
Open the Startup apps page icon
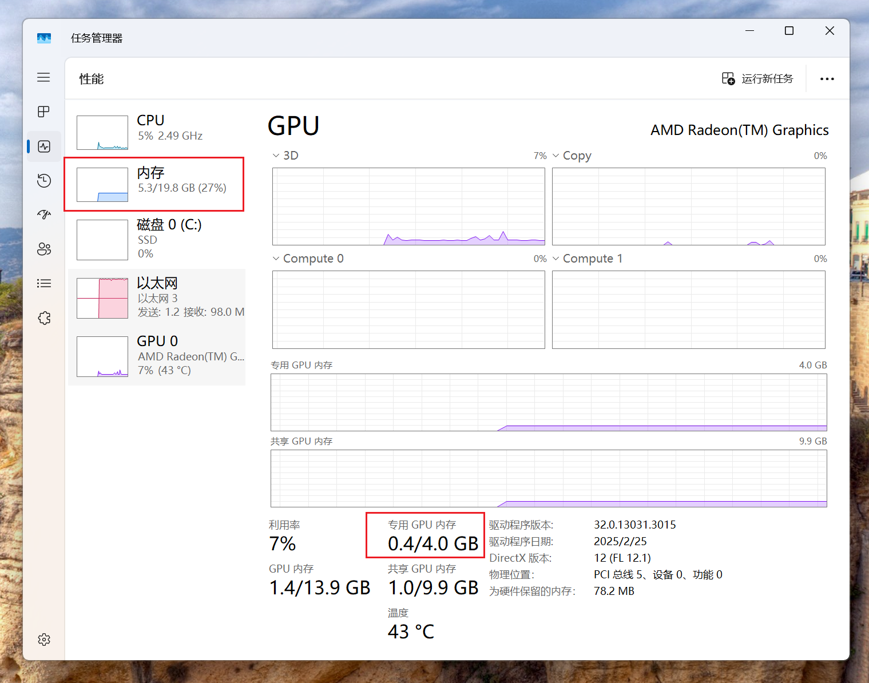pos(44,215)
